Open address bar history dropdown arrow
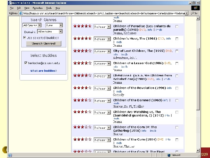This screenshot has height=158, width=210. click(x=187, y=13)
